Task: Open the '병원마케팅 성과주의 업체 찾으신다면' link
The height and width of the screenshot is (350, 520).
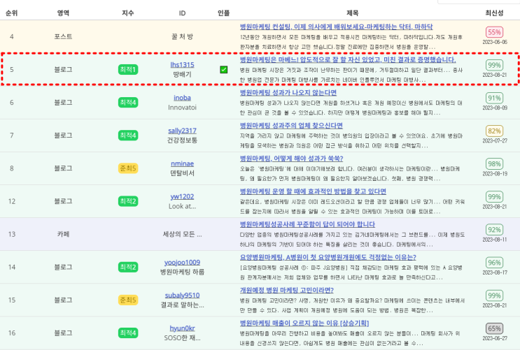Action: click(291, 126)
